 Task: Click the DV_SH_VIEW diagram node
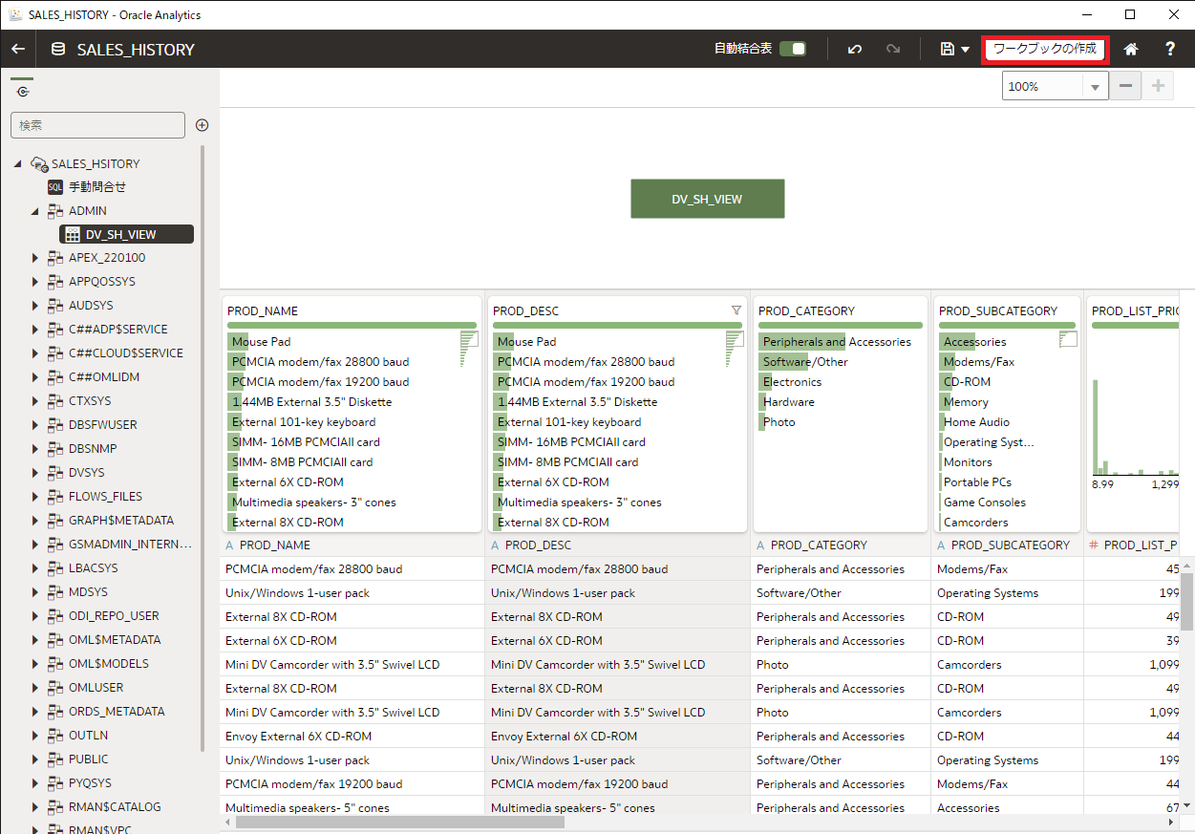pyautogui.click(x=707, y=199)
